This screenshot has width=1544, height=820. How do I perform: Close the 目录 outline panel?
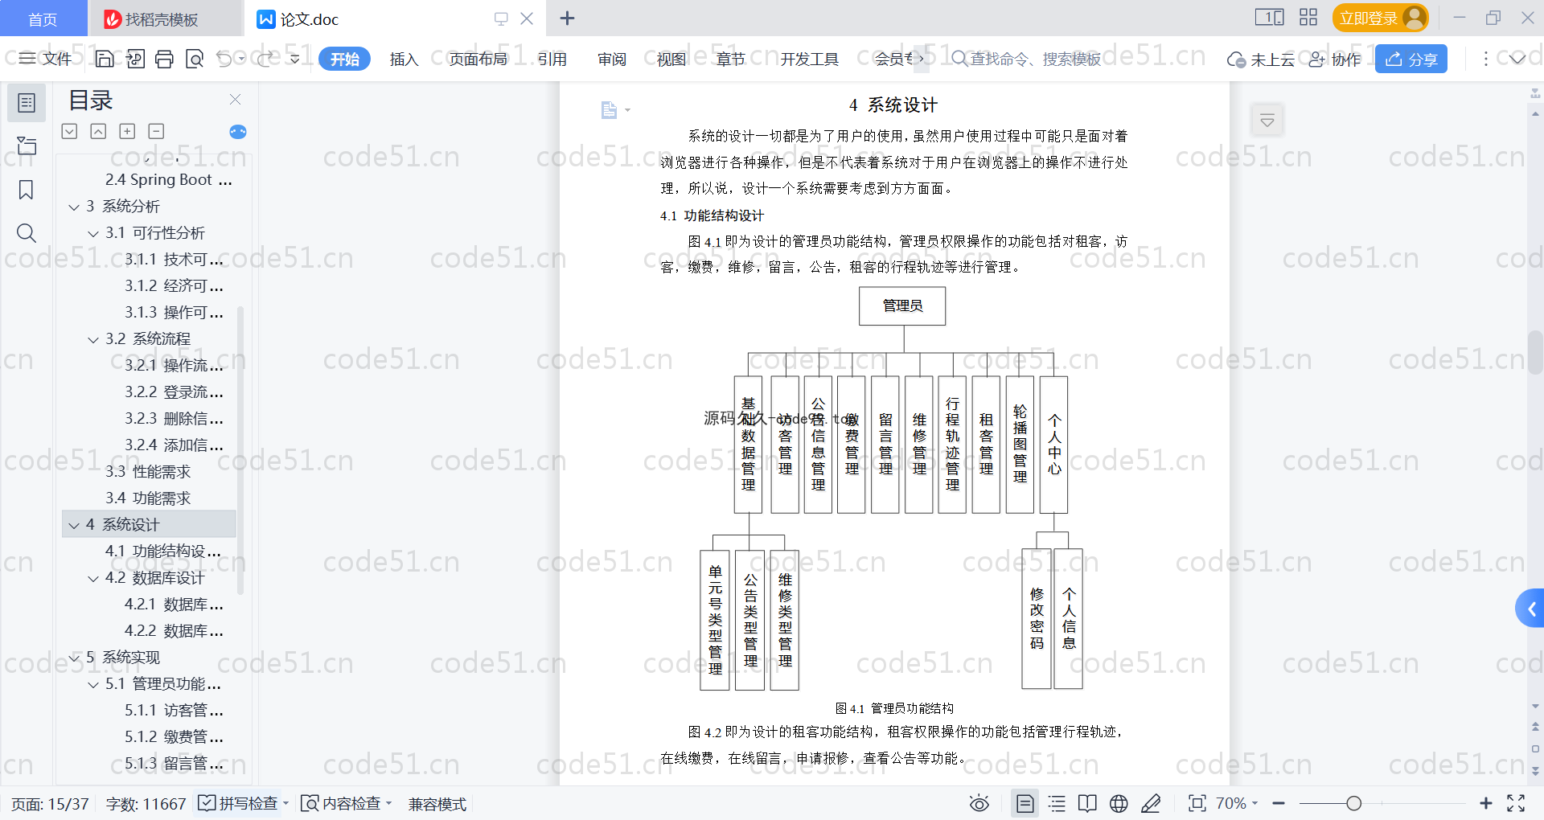(236, 99)
